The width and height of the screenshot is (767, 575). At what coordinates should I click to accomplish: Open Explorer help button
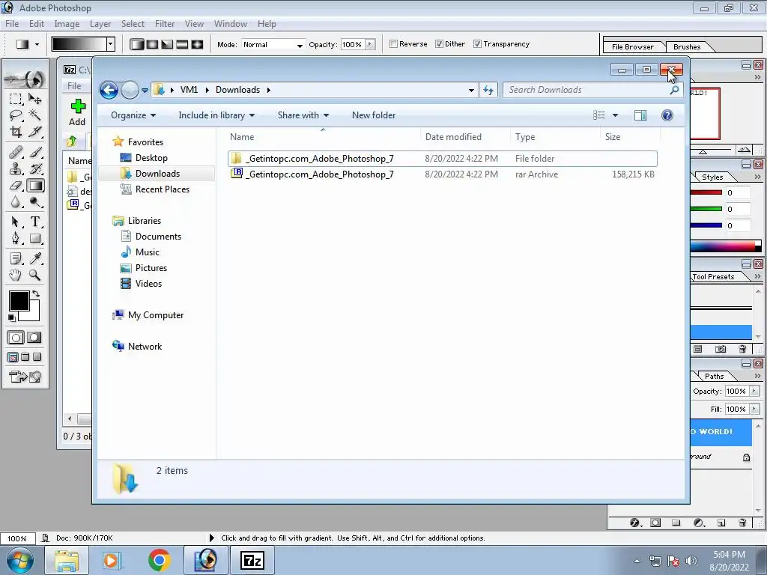point(667,115)
